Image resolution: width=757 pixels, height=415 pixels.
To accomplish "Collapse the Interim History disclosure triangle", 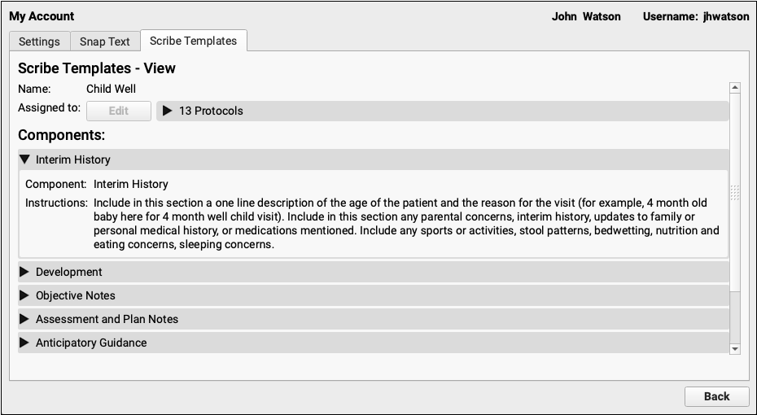I will pyautogui.click(x=24, y=159).
